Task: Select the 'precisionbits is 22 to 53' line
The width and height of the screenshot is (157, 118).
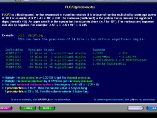Action: (47, 91)
